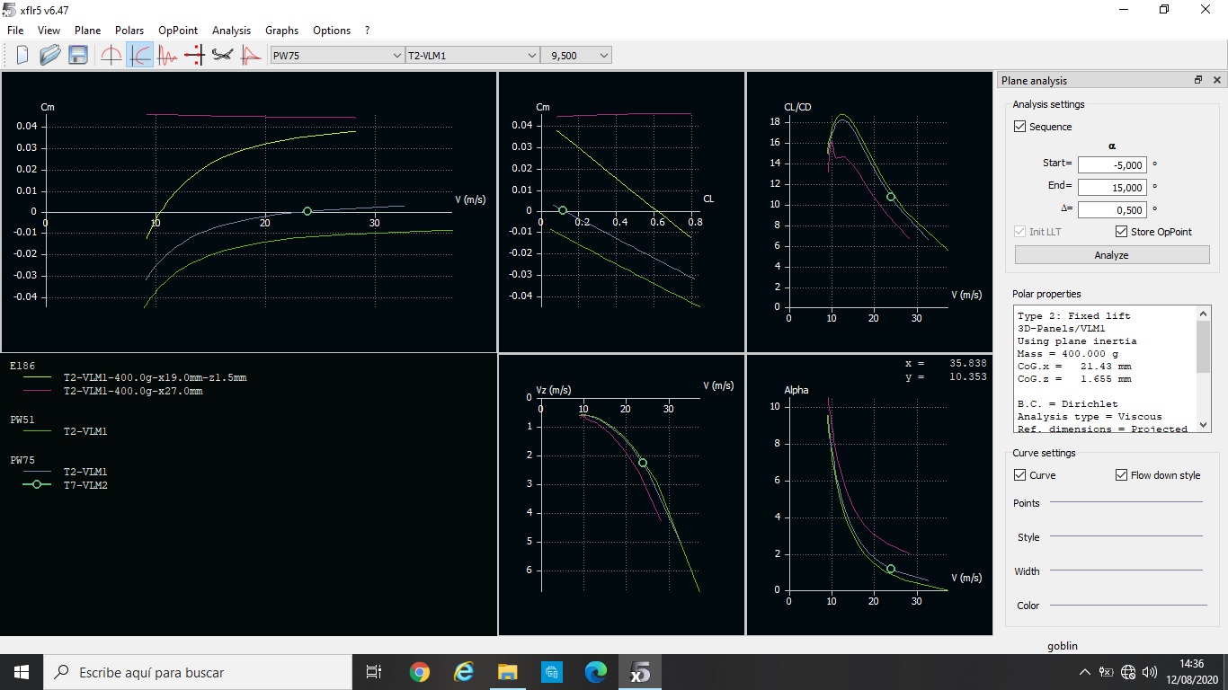The image size is (1228, 690).
Task: Click the alpha Start value field
Action: point(1111,165)
